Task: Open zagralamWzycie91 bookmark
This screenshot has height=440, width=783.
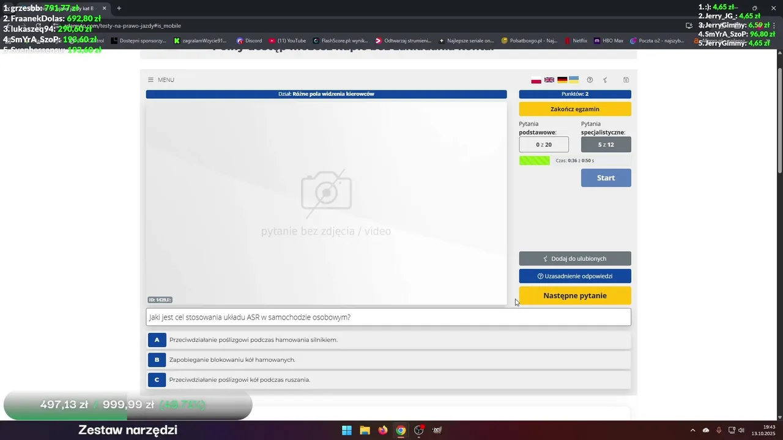Action: [201, 41]
